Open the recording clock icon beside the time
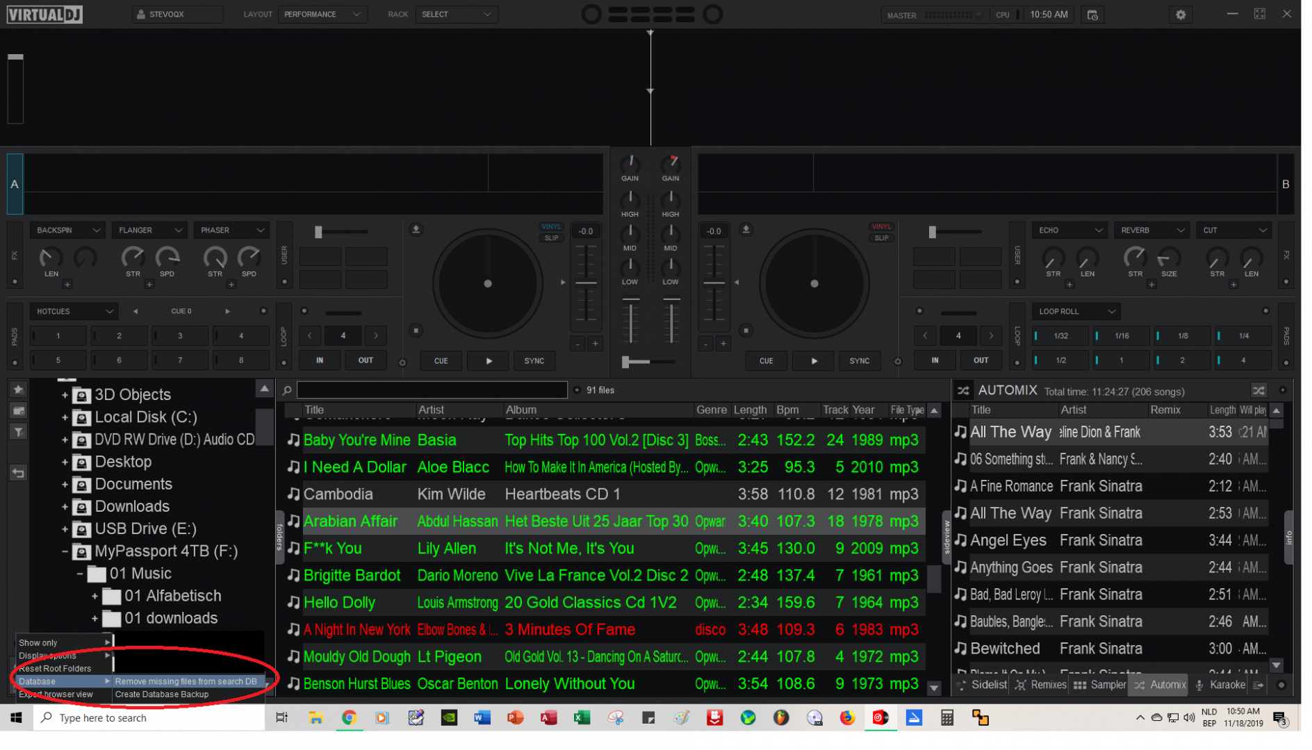 pos(1092,15)
